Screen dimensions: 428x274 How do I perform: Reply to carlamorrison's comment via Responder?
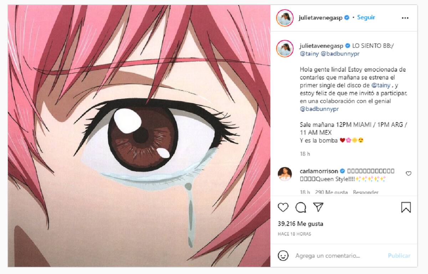[x=365, y=192]
